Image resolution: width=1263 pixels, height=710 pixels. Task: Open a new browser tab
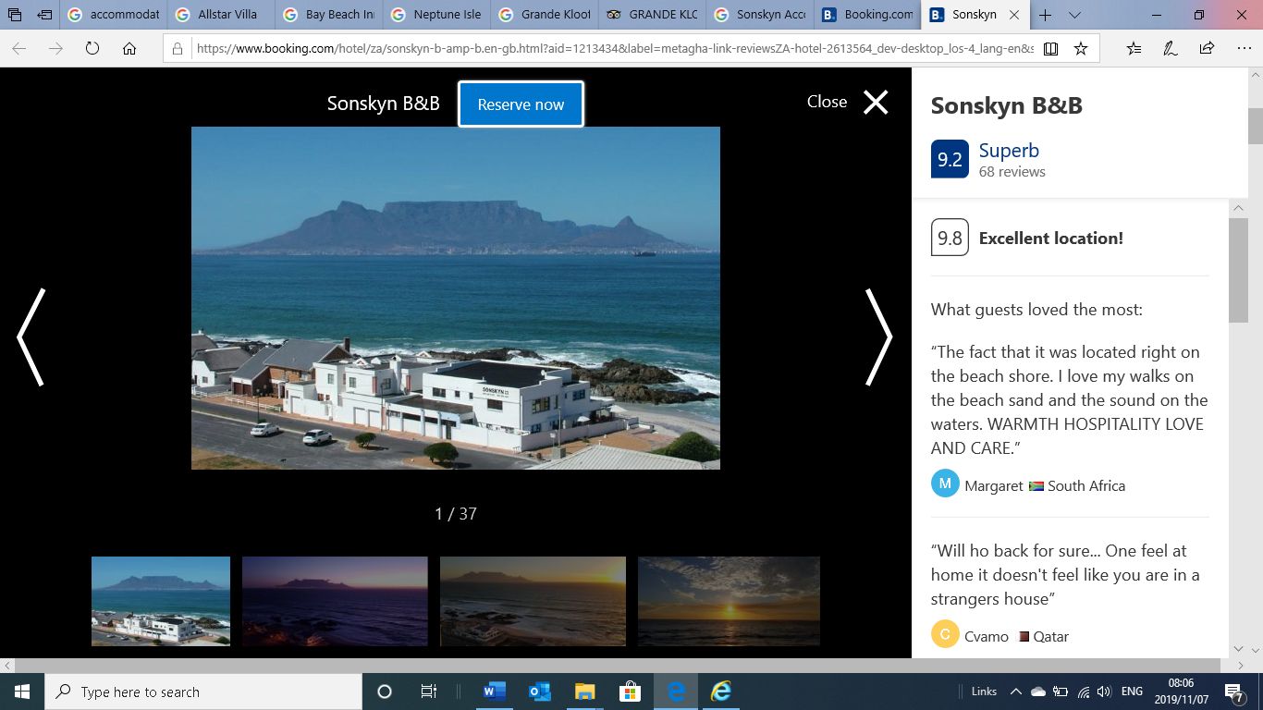click(x=1045, y=15)
